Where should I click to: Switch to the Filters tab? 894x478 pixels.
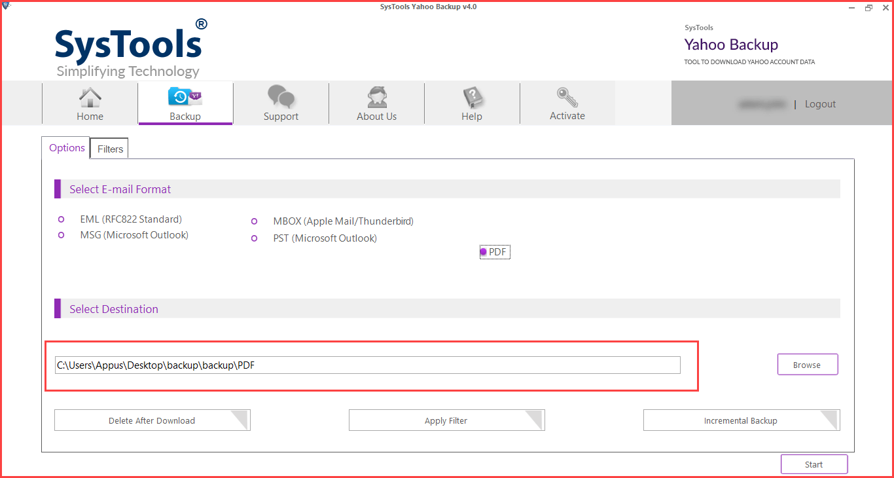[x=110, y=149]
